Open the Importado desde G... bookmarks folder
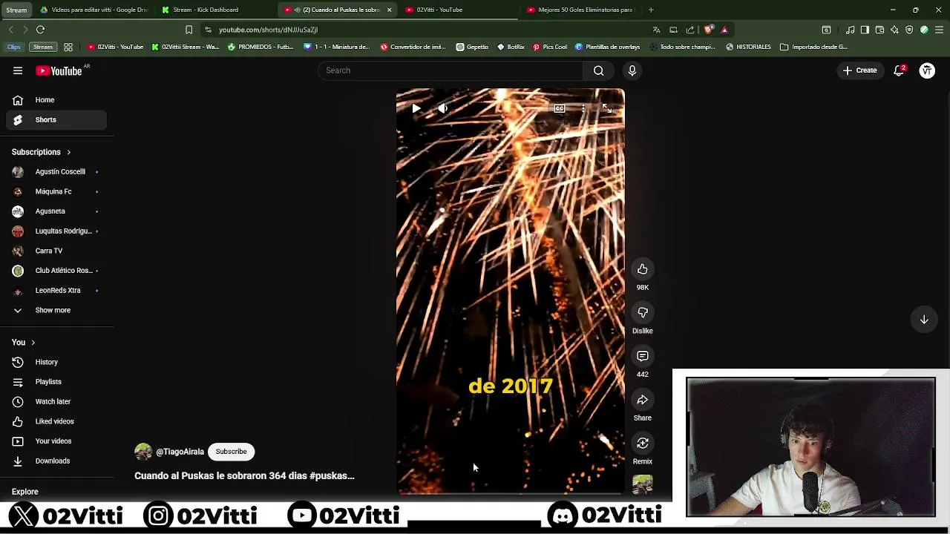Image resolution: width=950 pixels, height=534 pixels. 813,47
